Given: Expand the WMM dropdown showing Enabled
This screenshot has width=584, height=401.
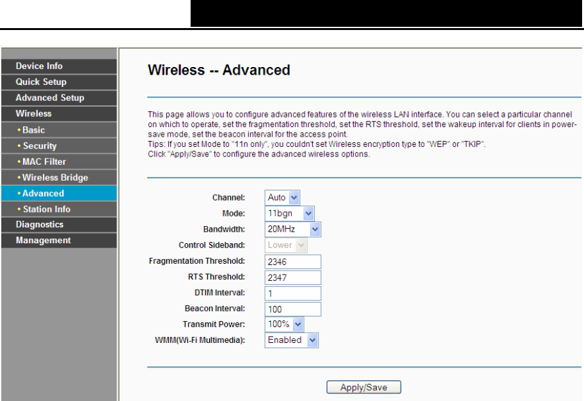Looking at the screenshot, I should pos(292,340).
